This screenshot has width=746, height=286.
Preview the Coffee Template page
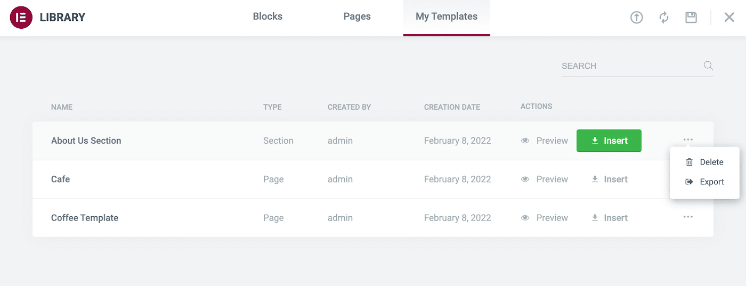click(x=545, y=218)
